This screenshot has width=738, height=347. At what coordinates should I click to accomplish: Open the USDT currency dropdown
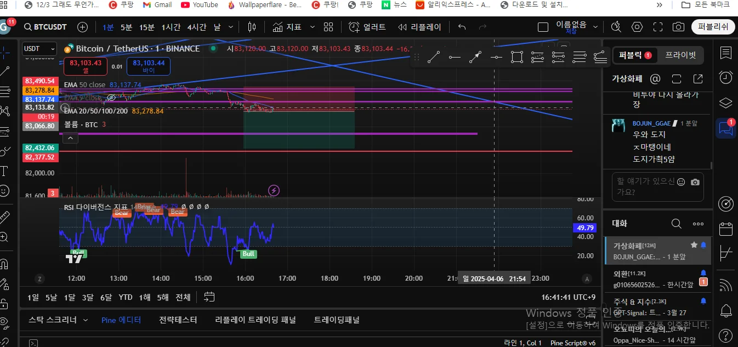tap(38, 49)
